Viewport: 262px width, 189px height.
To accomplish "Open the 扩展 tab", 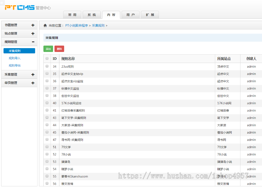I will click(150, 15).
